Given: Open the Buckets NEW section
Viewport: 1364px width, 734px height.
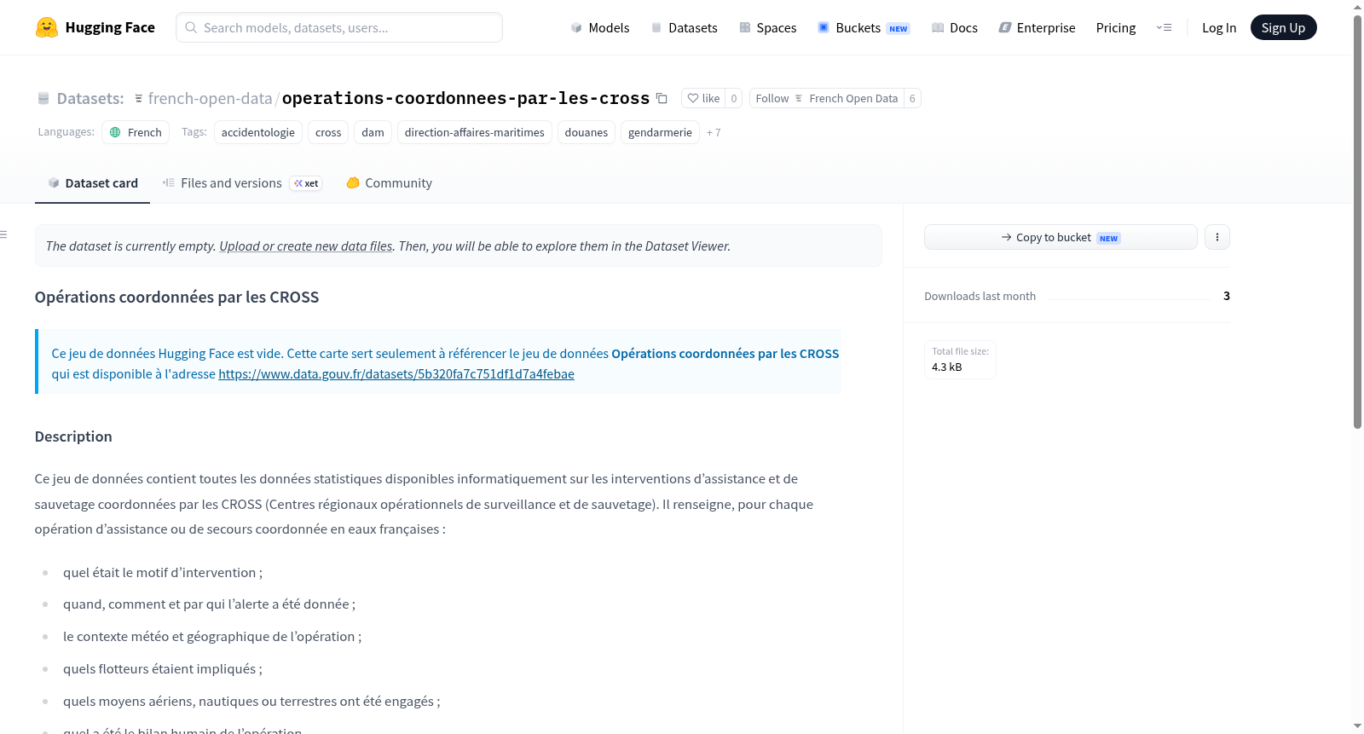Looking at the screenshot, I should tap(864, 27).
